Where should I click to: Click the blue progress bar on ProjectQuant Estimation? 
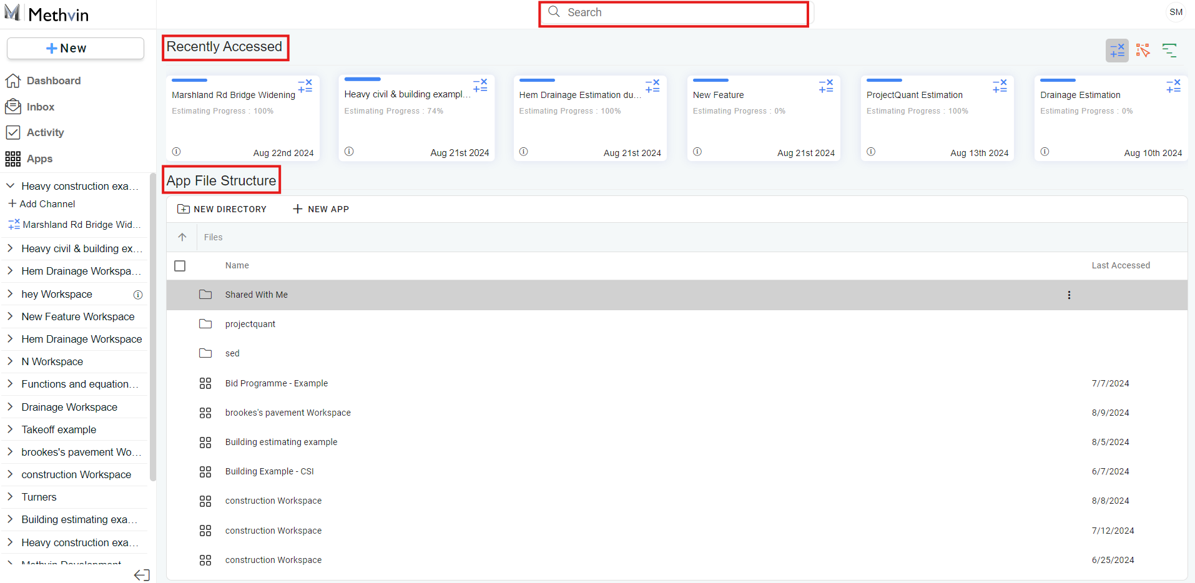[x=884, y=81]
